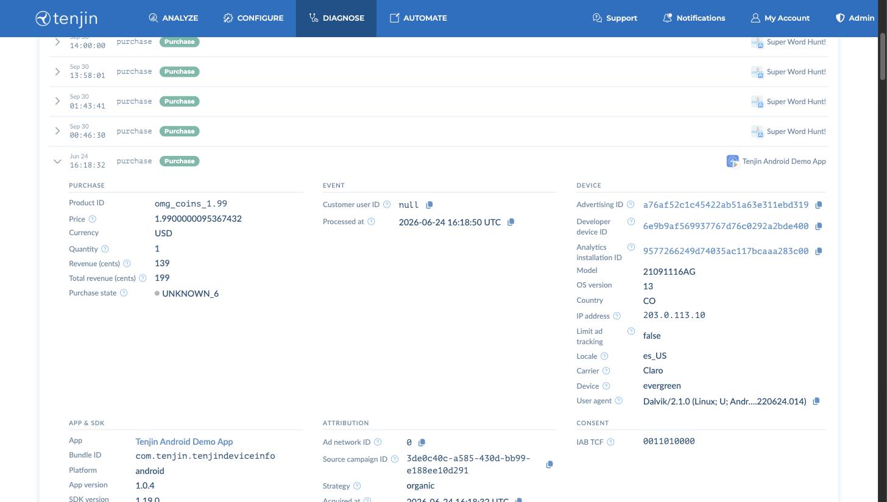Copy the Processed at timestamp
887x502 pixels.
[x=511, y=222]
